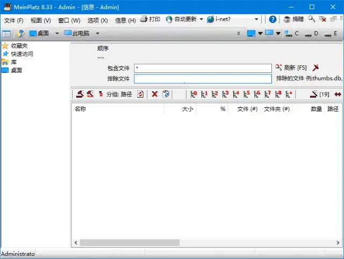Select the expand level 0 tree icon
This screenshot has height=259, width=344.
pos(193,94)
